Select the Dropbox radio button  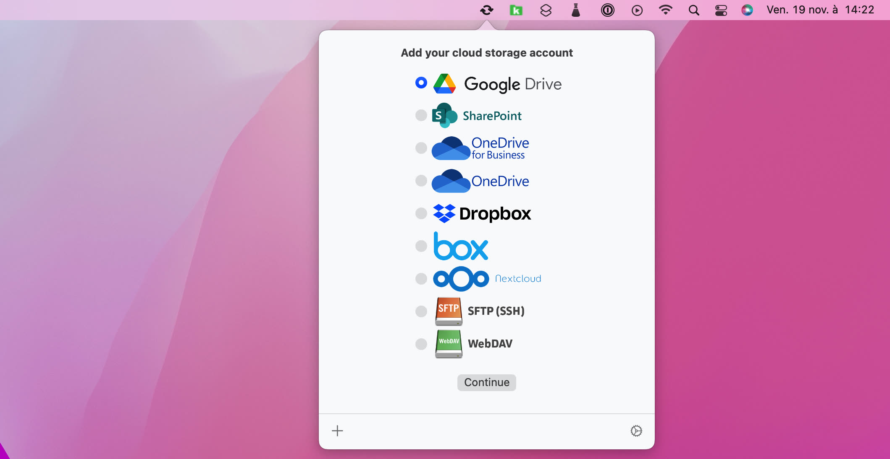[421, 213]
